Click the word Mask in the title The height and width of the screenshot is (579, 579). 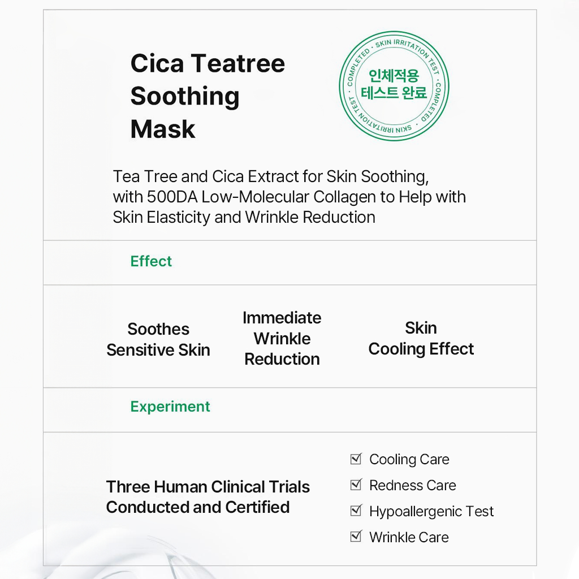[x=163, y=129]
